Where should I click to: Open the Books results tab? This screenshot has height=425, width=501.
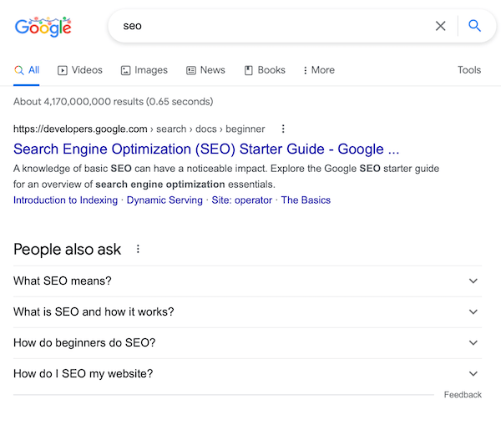click(265, 70)
